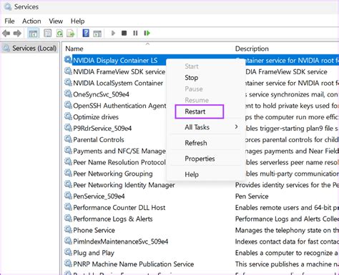Click gear icon beside Optimize drives
Viewport: 339px width, 275px height.
coord(68,116)
